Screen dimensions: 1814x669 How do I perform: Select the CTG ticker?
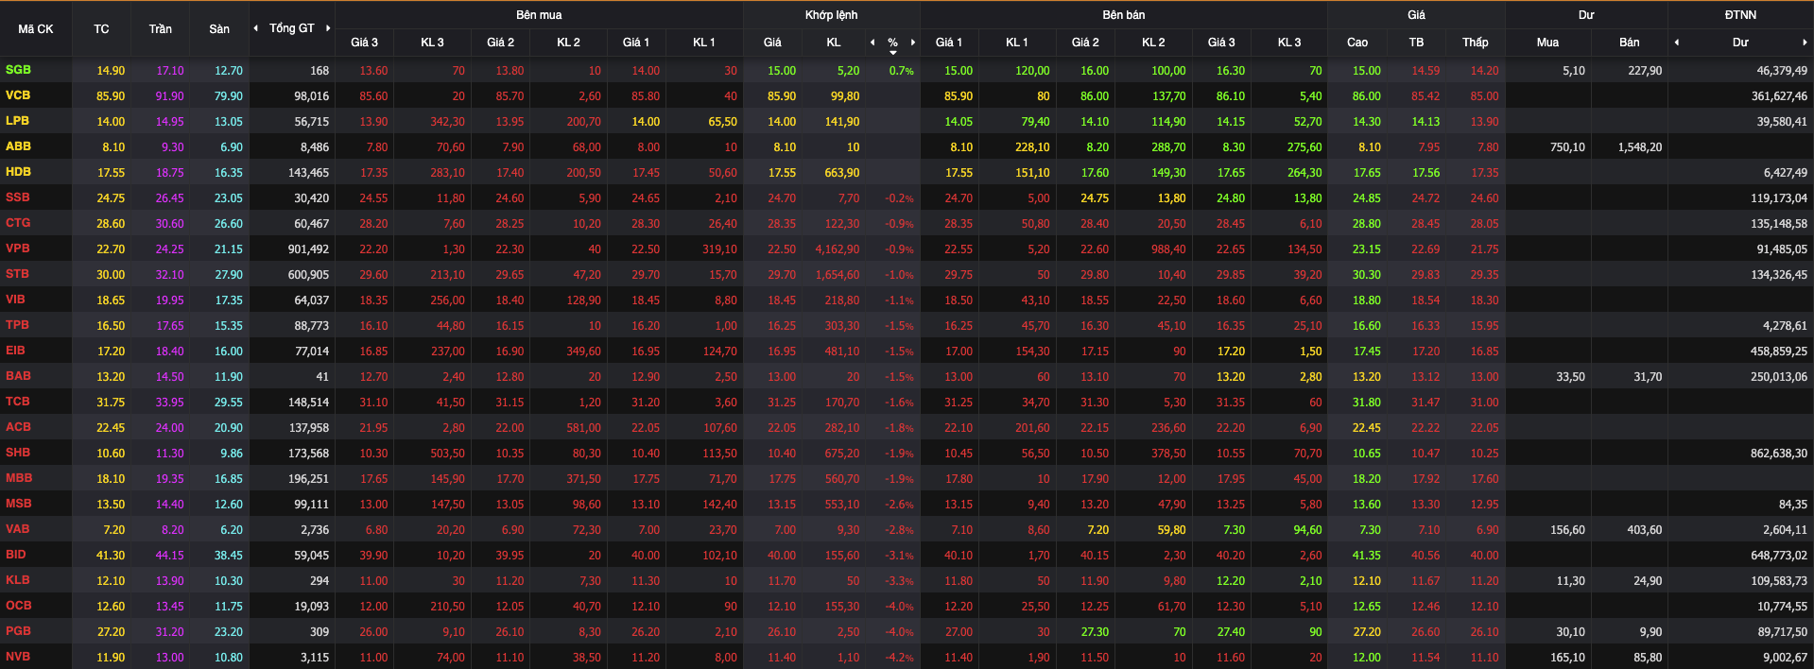18,223
